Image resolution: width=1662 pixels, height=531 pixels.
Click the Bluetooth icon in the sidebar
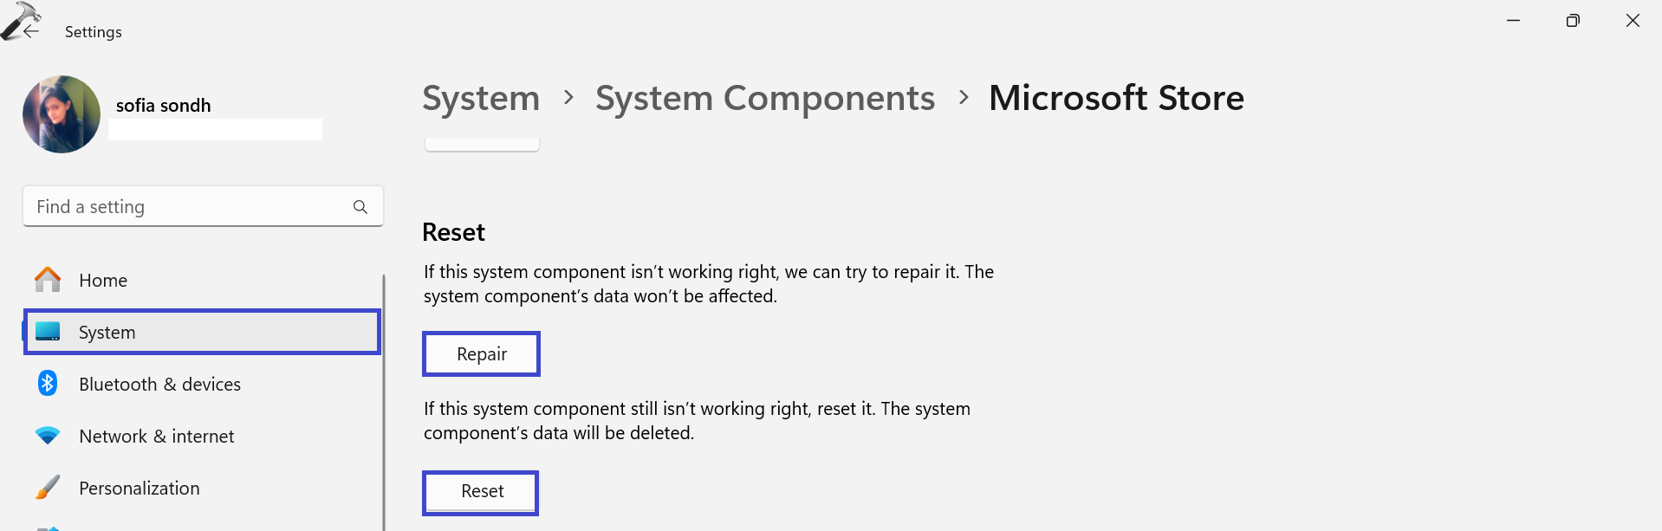pyautogui.click(x=48, y=384)
